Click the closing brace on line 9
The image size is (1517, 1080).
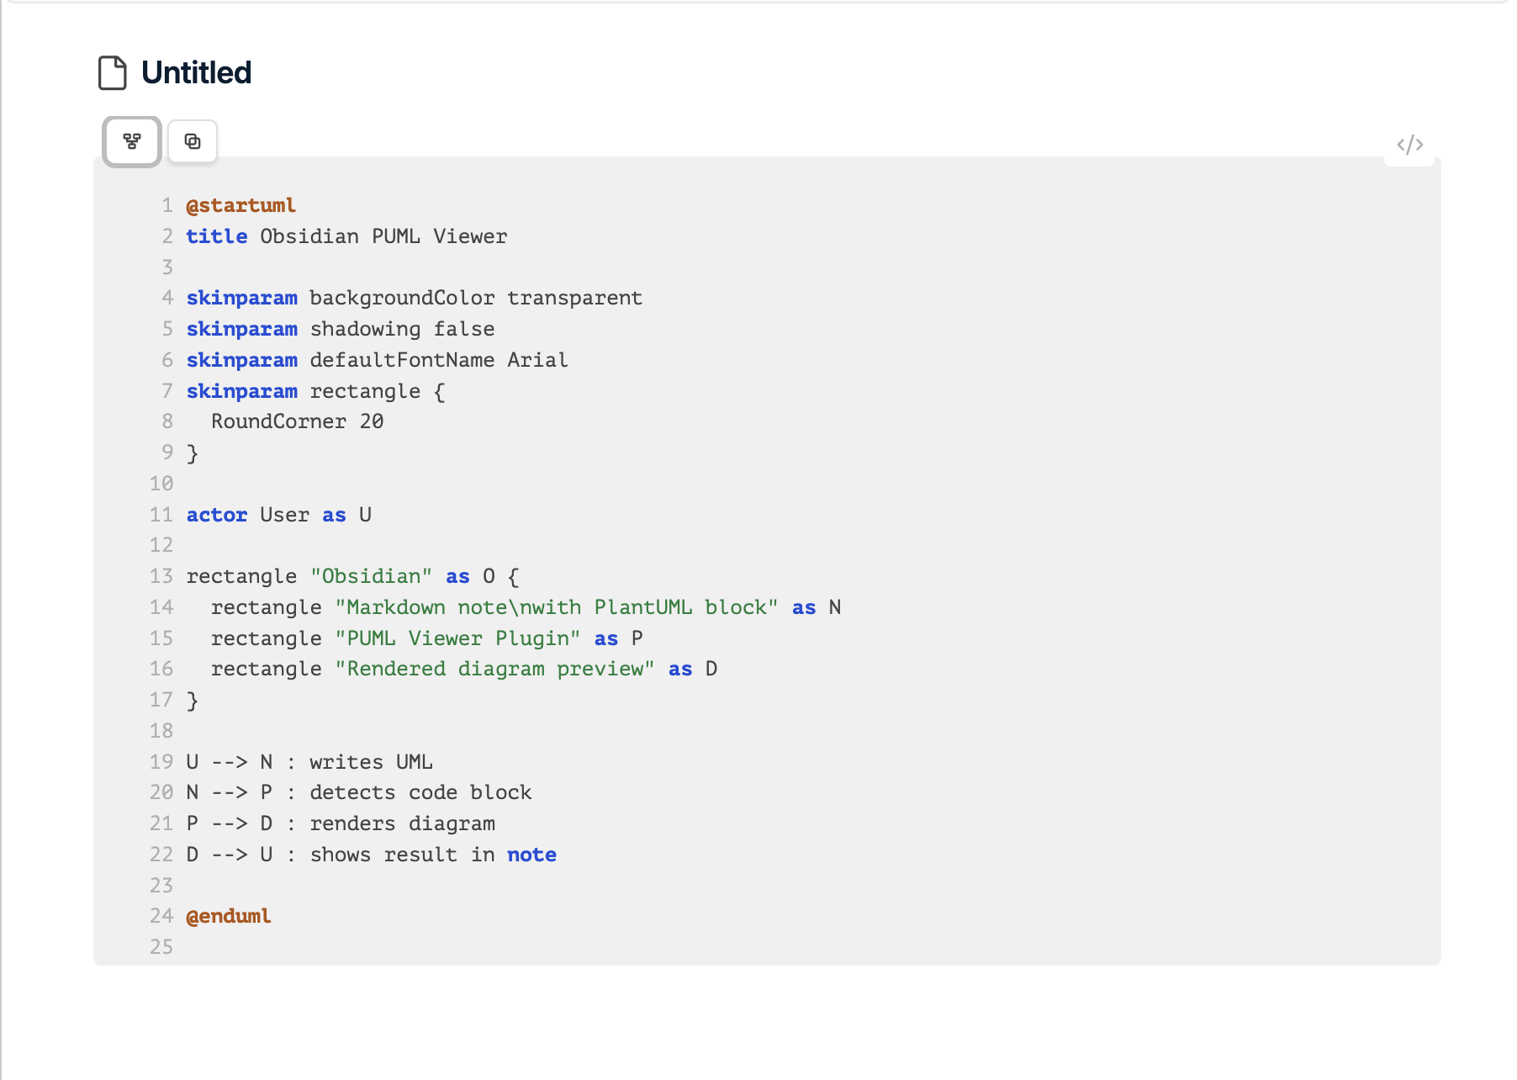coord(193,453)
